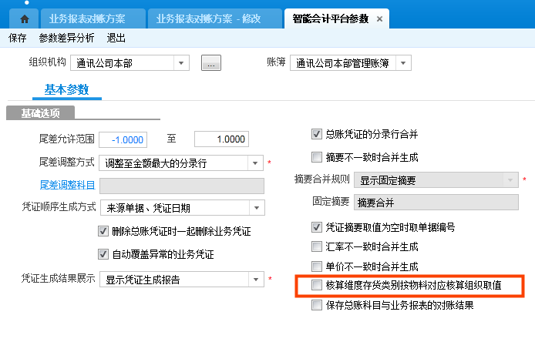Click the 尾差调整科目 link
Viewport: 535px width, 362px height.
coord(67,185)
